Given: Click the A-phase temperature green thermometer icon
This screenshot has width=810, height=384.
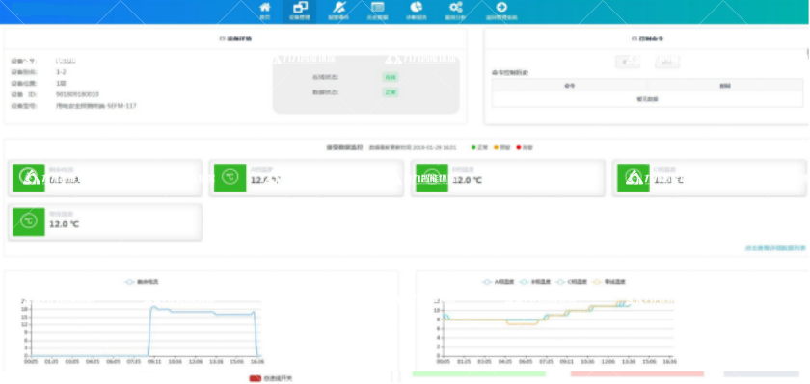Looking at the screenshot, I should point(229,178).
